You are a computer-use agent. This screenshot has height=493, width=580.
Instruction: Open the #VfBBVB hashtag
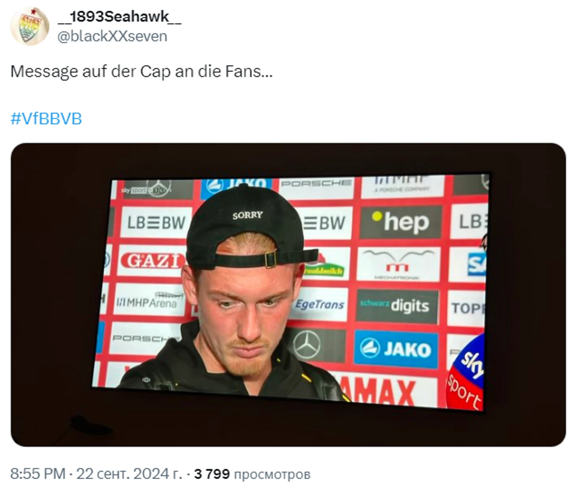46,119
